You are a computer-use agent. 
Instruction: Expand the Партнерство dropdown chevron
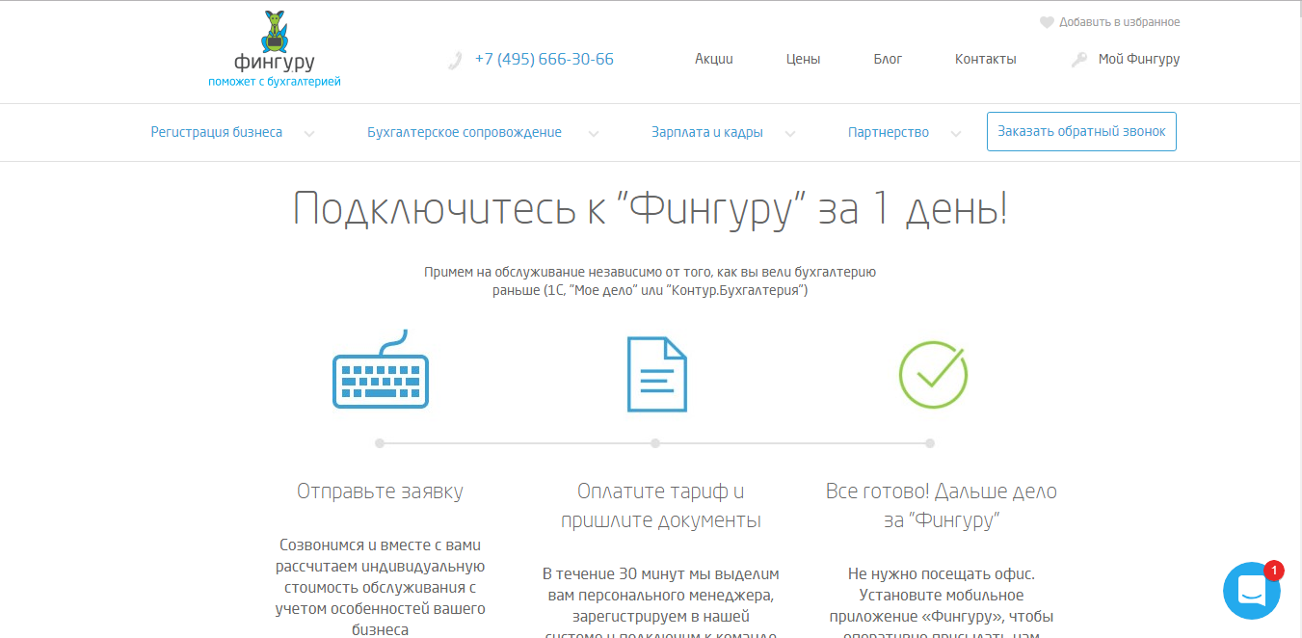[956, 134]
